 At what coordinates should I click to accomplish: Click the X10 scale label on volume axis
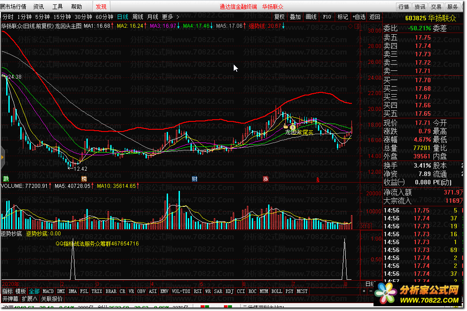[366, 226]
